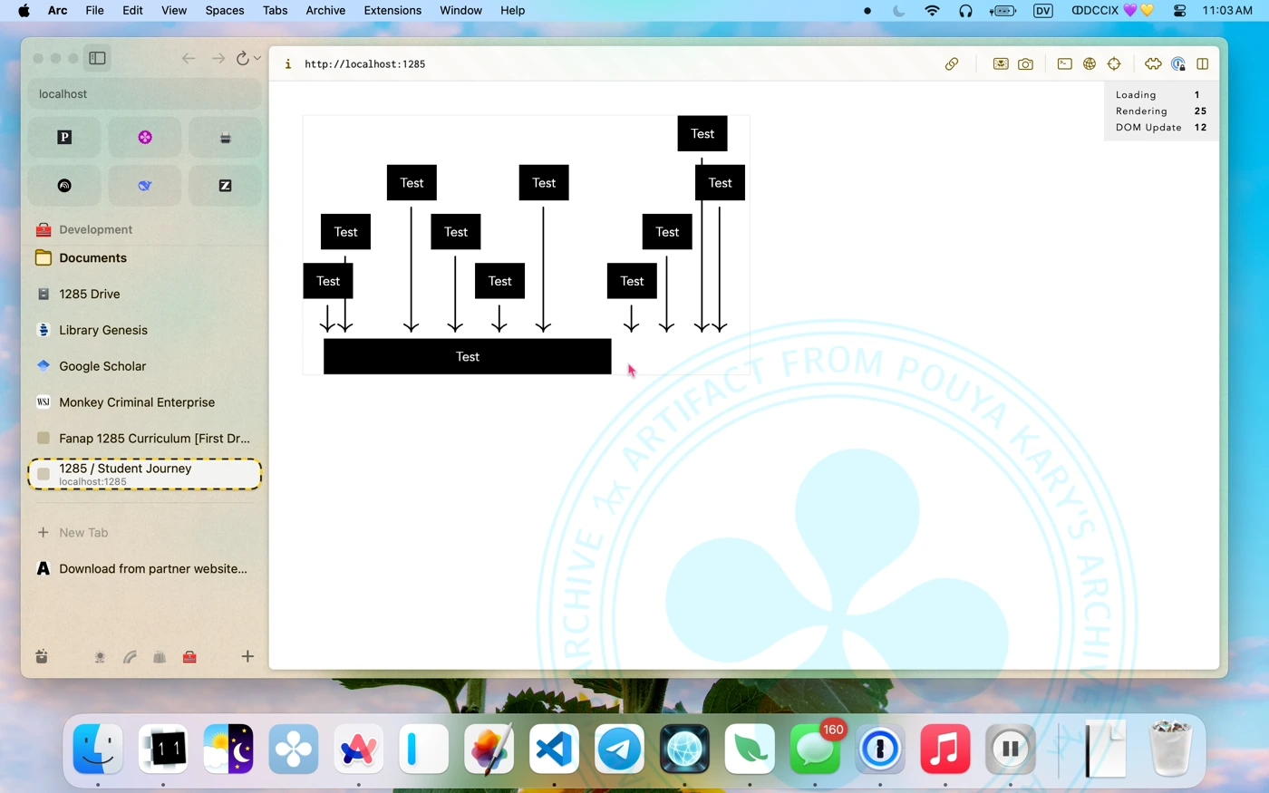
Task: Click the wide bottom Test block
Action: click(467, 357)
